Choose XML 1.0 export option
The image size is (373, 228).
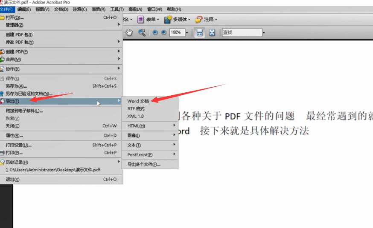(x=150, y=116)
